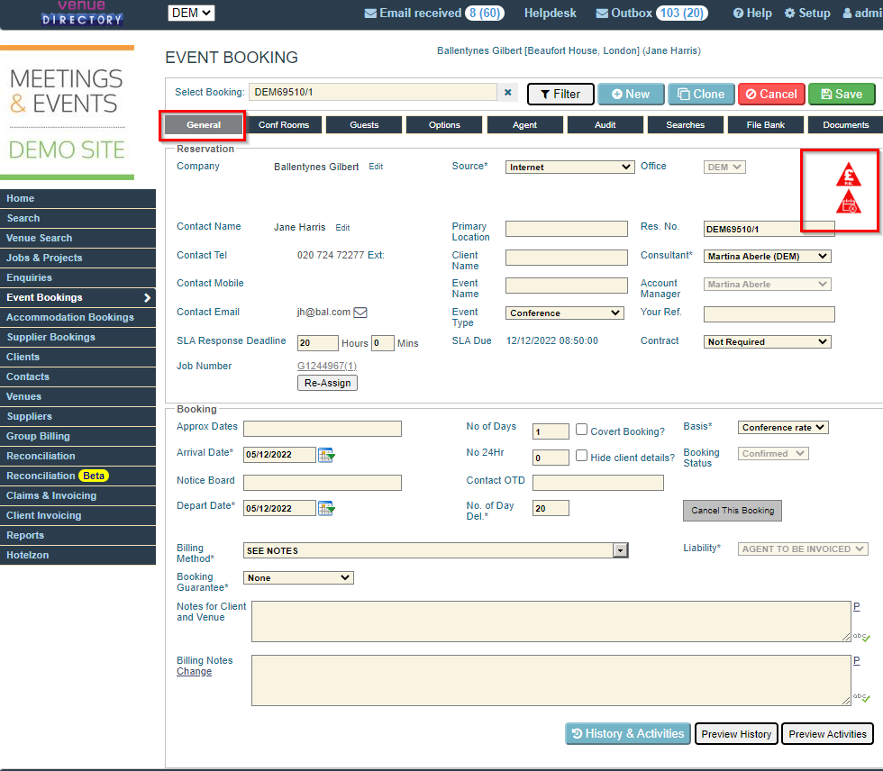Image resolution: width=883 pixels, height=771 pixels.
Task: Click envelope icon next to jh@bal.com
Action: tap(360, 313)
